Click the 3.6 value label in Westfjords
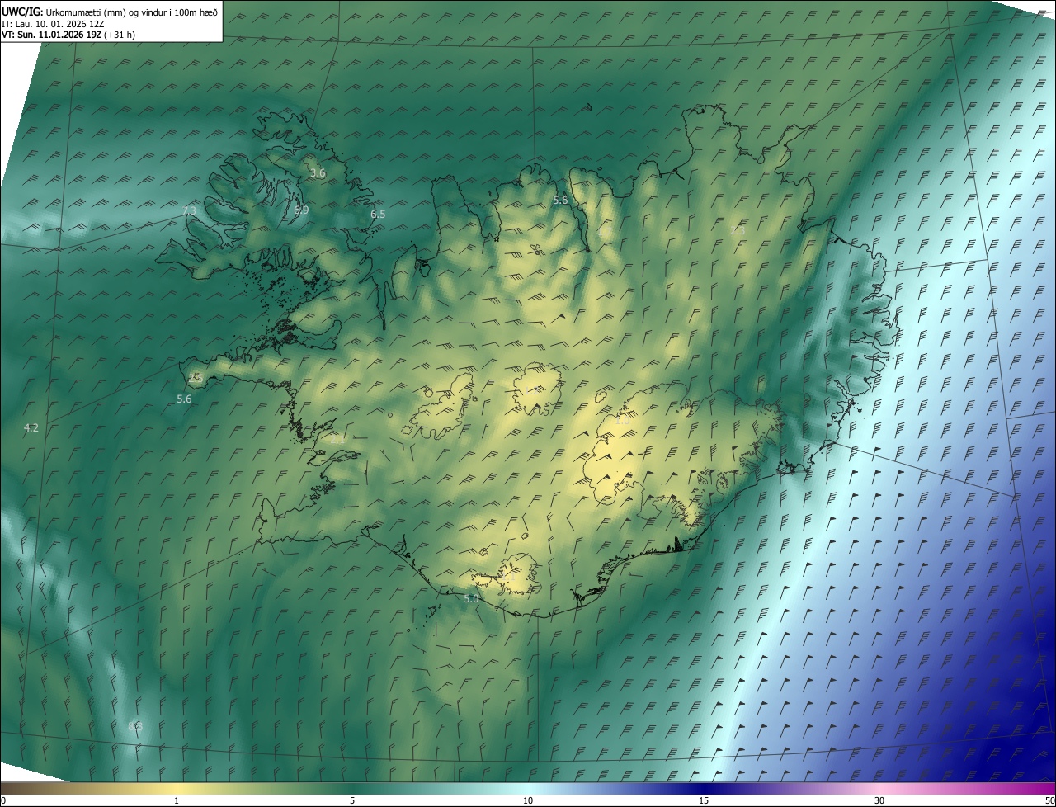 318,173
